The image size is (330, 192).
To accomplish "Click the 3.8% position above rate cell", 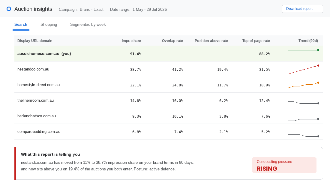I will (224, 116).
